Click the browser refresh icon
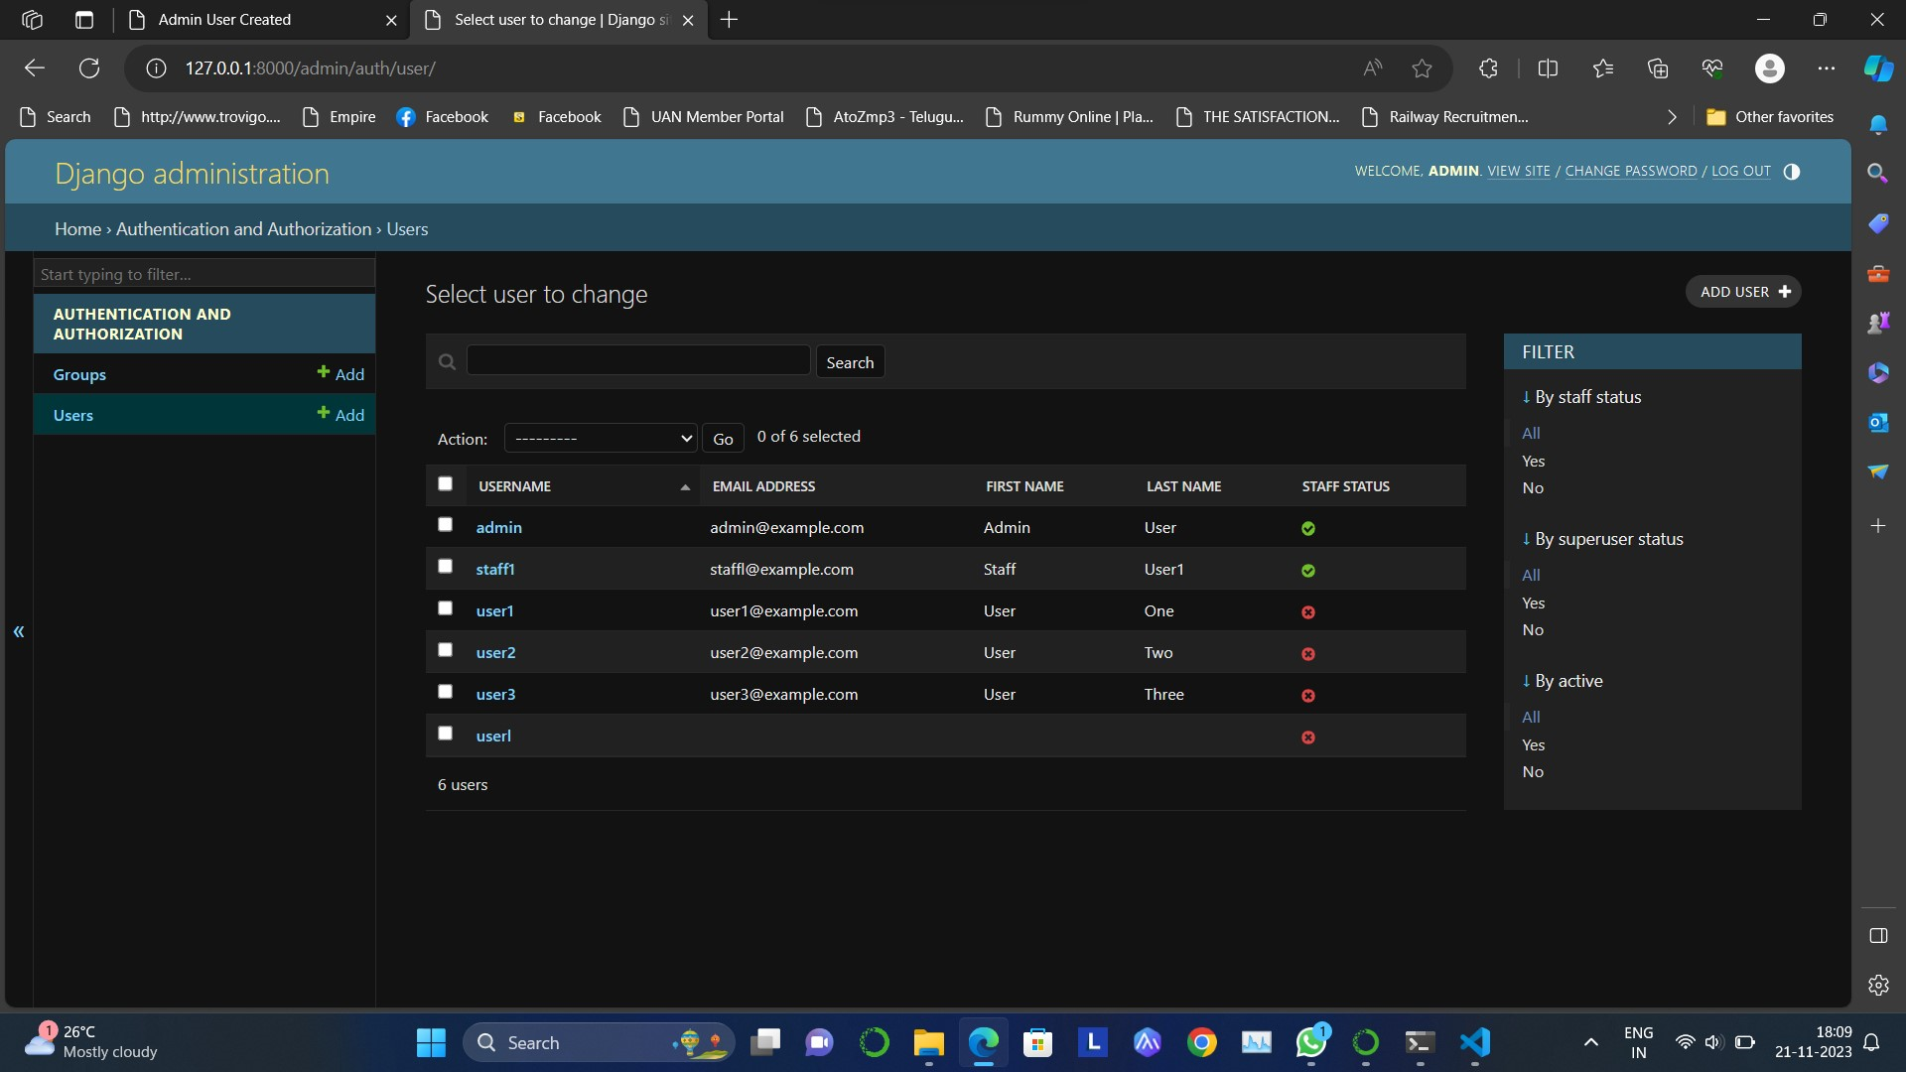This screenshot has width=1906, height=1072. click(89, 68)
